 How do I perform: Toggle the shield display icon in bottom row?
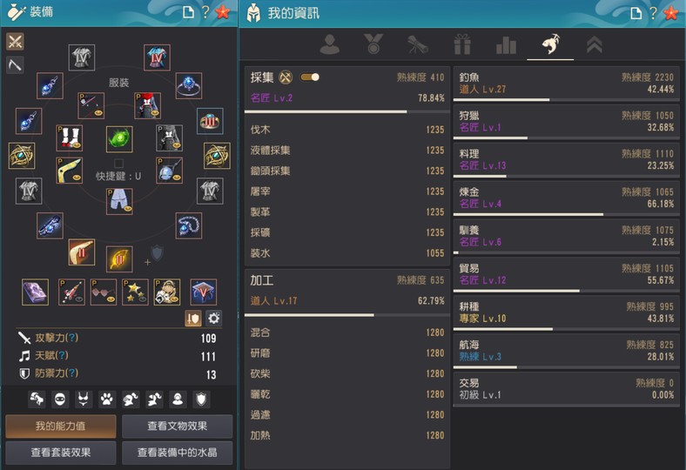coord(201,399)
